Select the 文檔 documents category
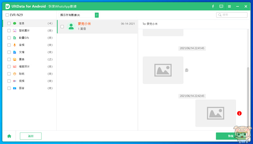This screenshot has width=253, height=144. 30,52
